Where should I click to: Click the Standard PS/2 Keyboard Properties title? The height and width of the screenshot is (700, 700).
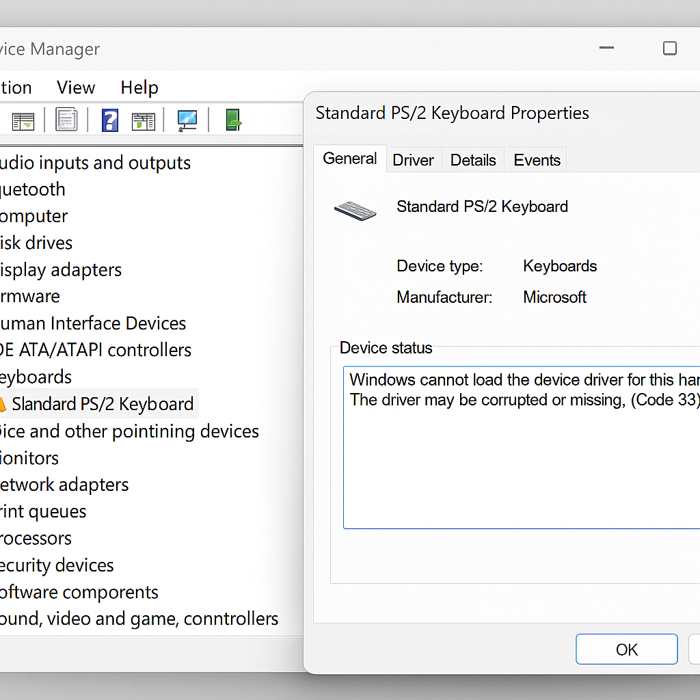(453, 113)
